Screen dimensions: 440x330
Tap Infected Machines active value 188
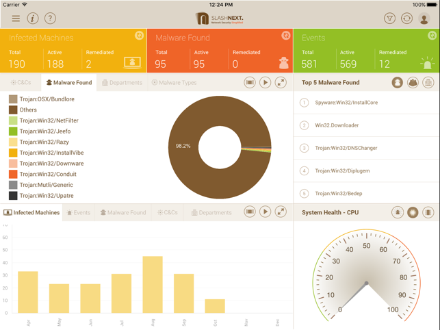55,64
